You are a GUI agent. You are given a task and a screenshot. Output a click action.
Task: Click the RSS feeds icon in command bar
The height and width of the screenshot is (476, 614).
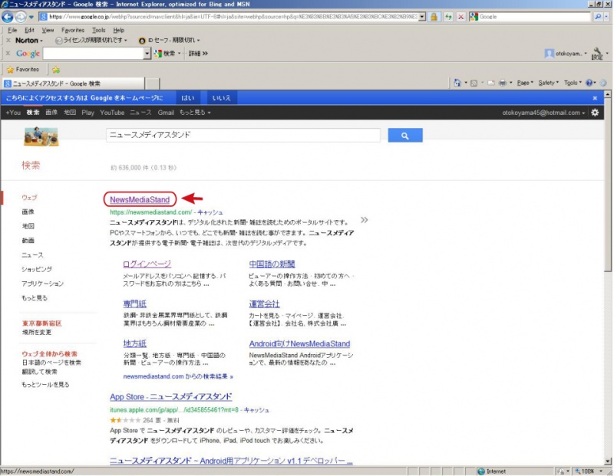tap(474, 83)
